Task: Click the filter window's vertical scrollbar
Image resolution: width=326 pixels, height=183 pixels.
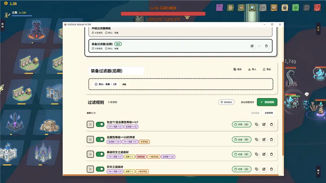Action: point(283,108)
